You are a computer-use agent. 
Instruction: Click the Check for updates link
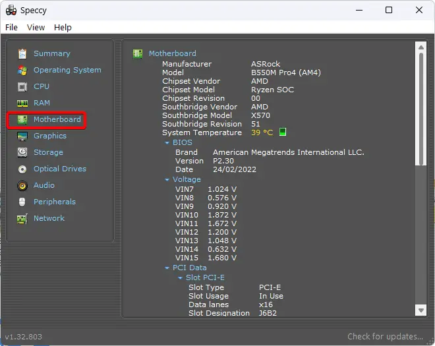[x=385, y=336]
